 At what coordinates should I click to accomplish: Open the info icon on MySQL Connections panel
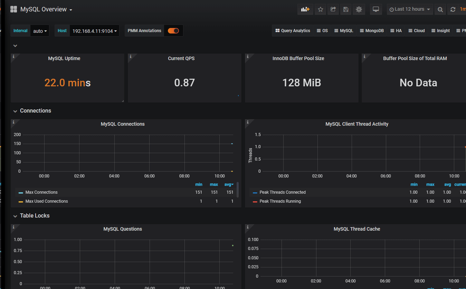point(13,122)
